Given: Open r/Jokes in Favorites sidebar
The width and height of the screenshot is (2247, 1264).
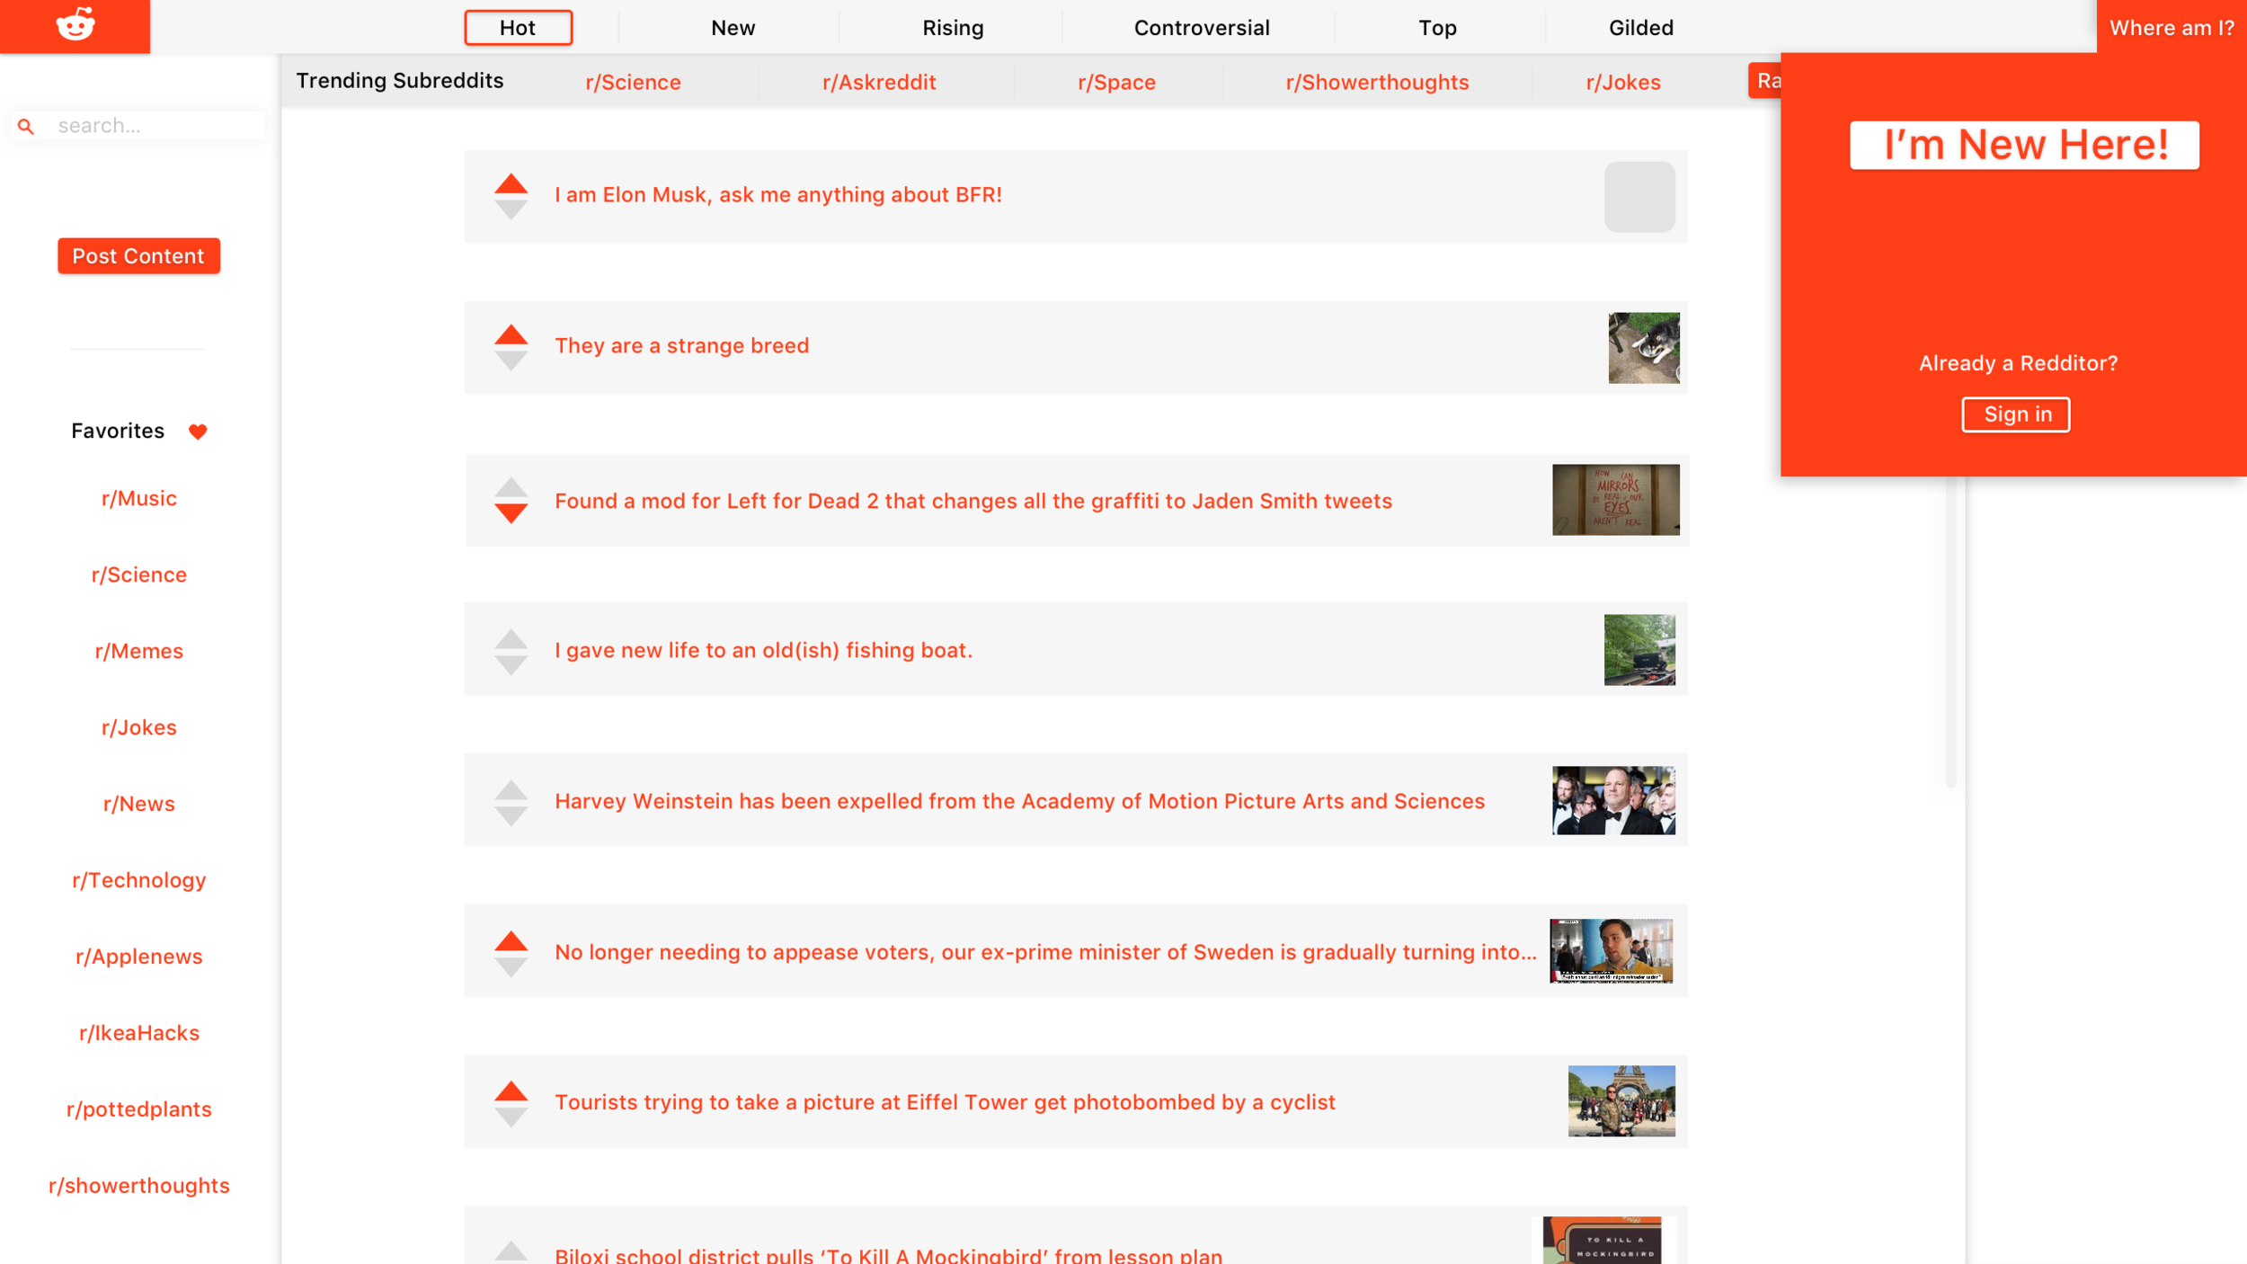Looking at the screenshot, I should (x=138, y=727).
